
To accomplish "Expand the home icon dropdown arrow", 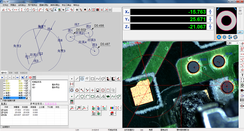I will [115, 113].
